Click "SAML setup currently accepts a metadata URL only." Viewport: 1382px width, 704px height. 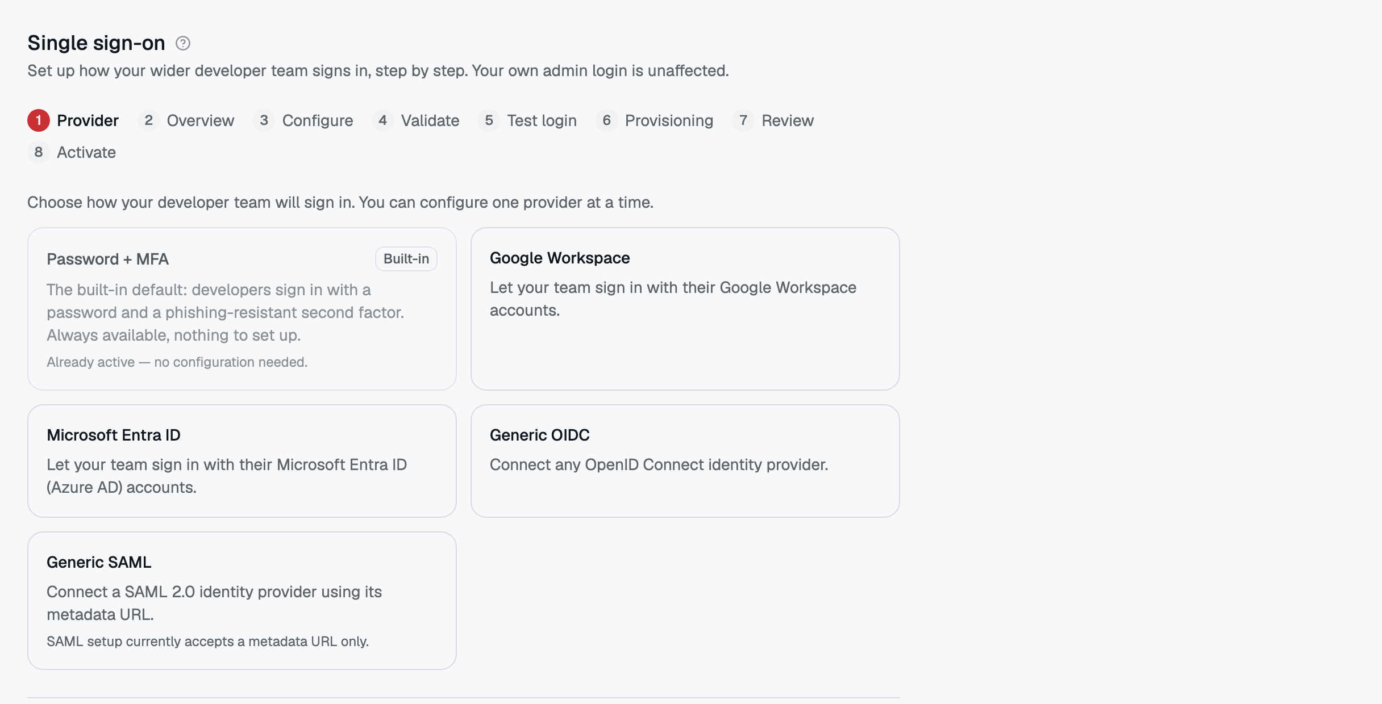[x=208, y=642]
